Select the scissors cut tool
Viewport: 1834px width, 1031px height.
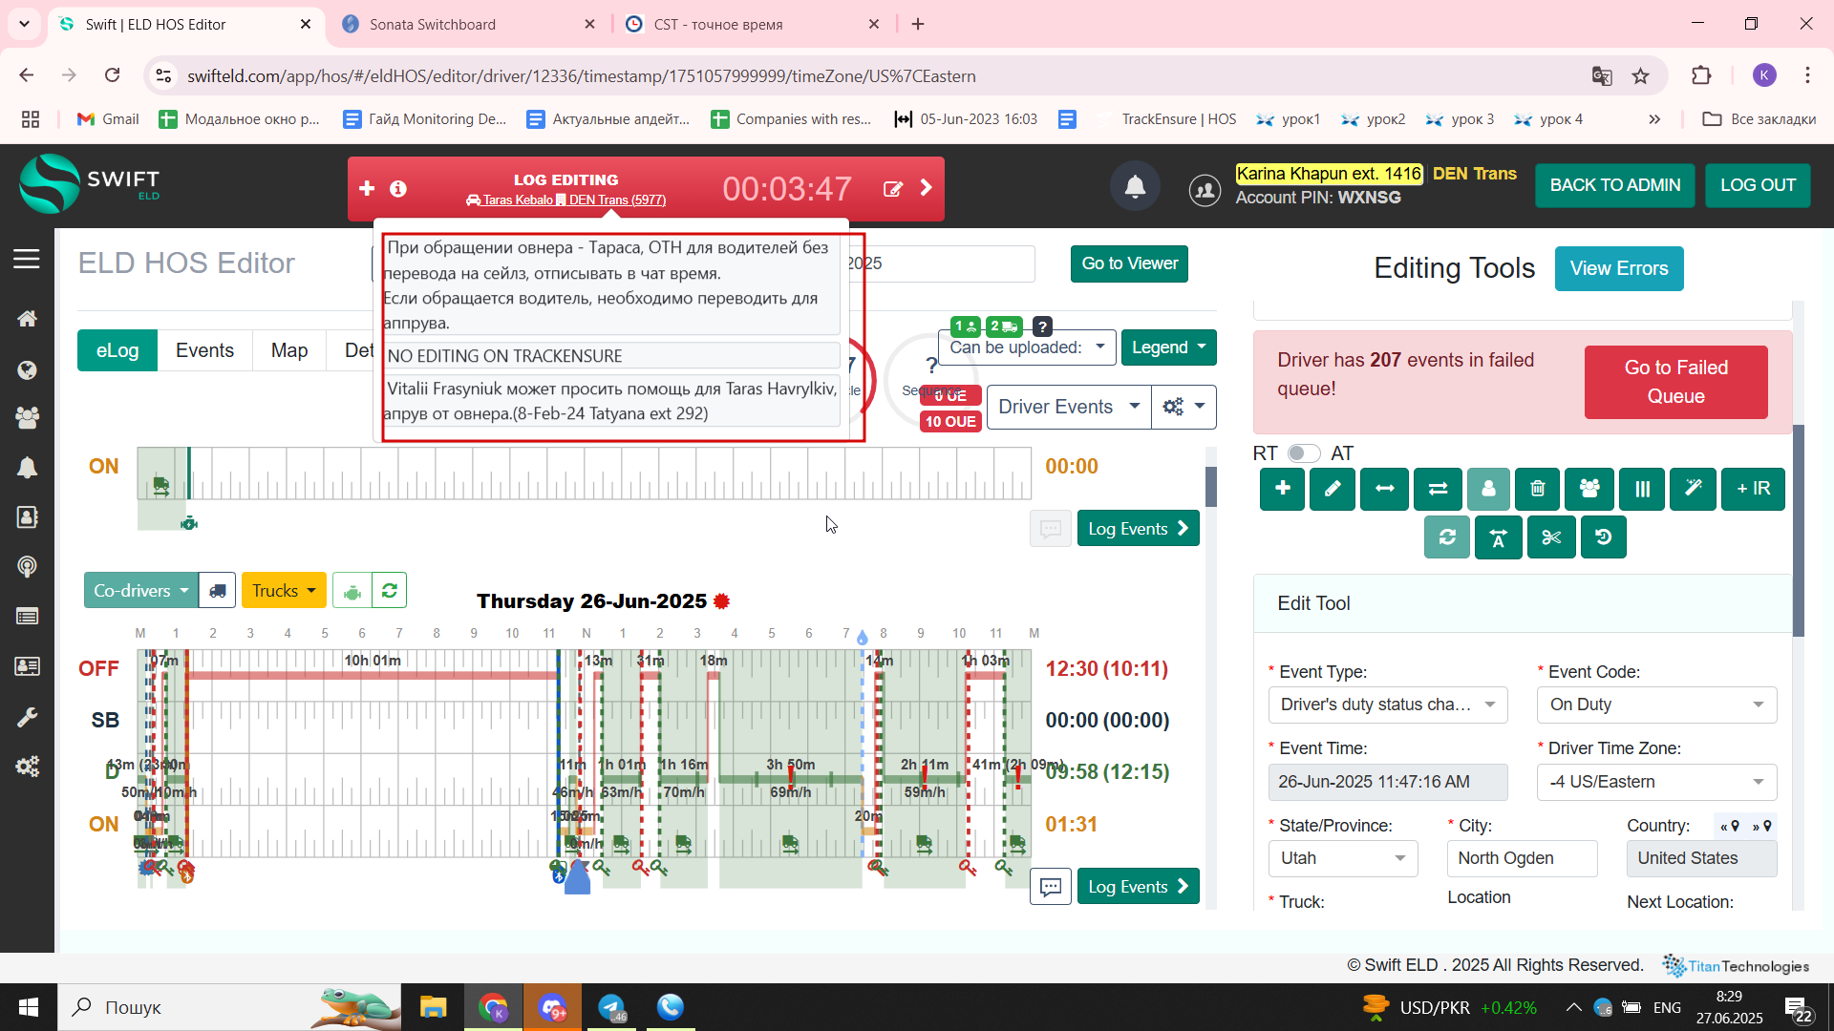[x=1550, y=537]
